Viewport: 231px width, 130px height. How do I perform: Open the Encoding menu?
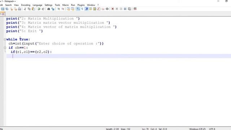[26, 5]
